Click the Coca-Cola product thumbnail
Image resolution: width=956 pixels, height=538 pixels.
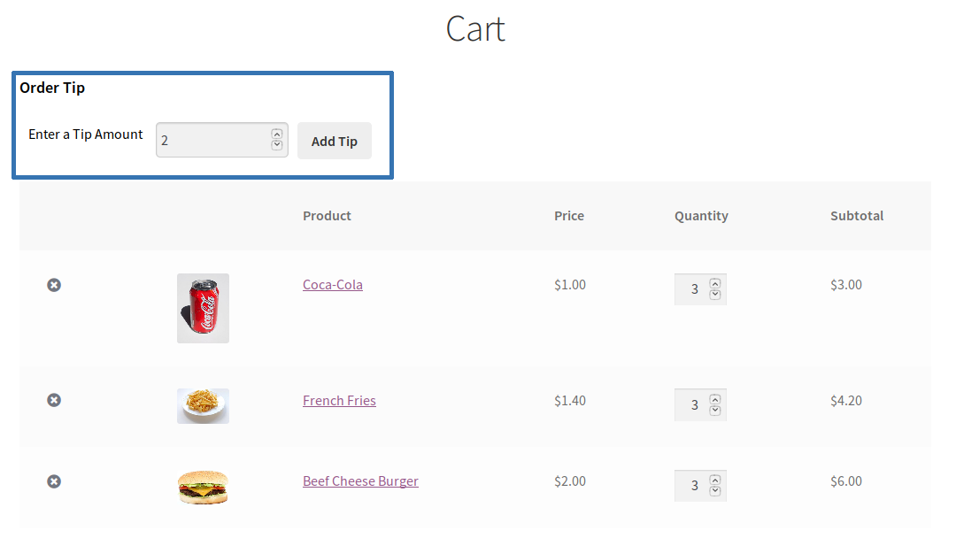coord(203,308)
